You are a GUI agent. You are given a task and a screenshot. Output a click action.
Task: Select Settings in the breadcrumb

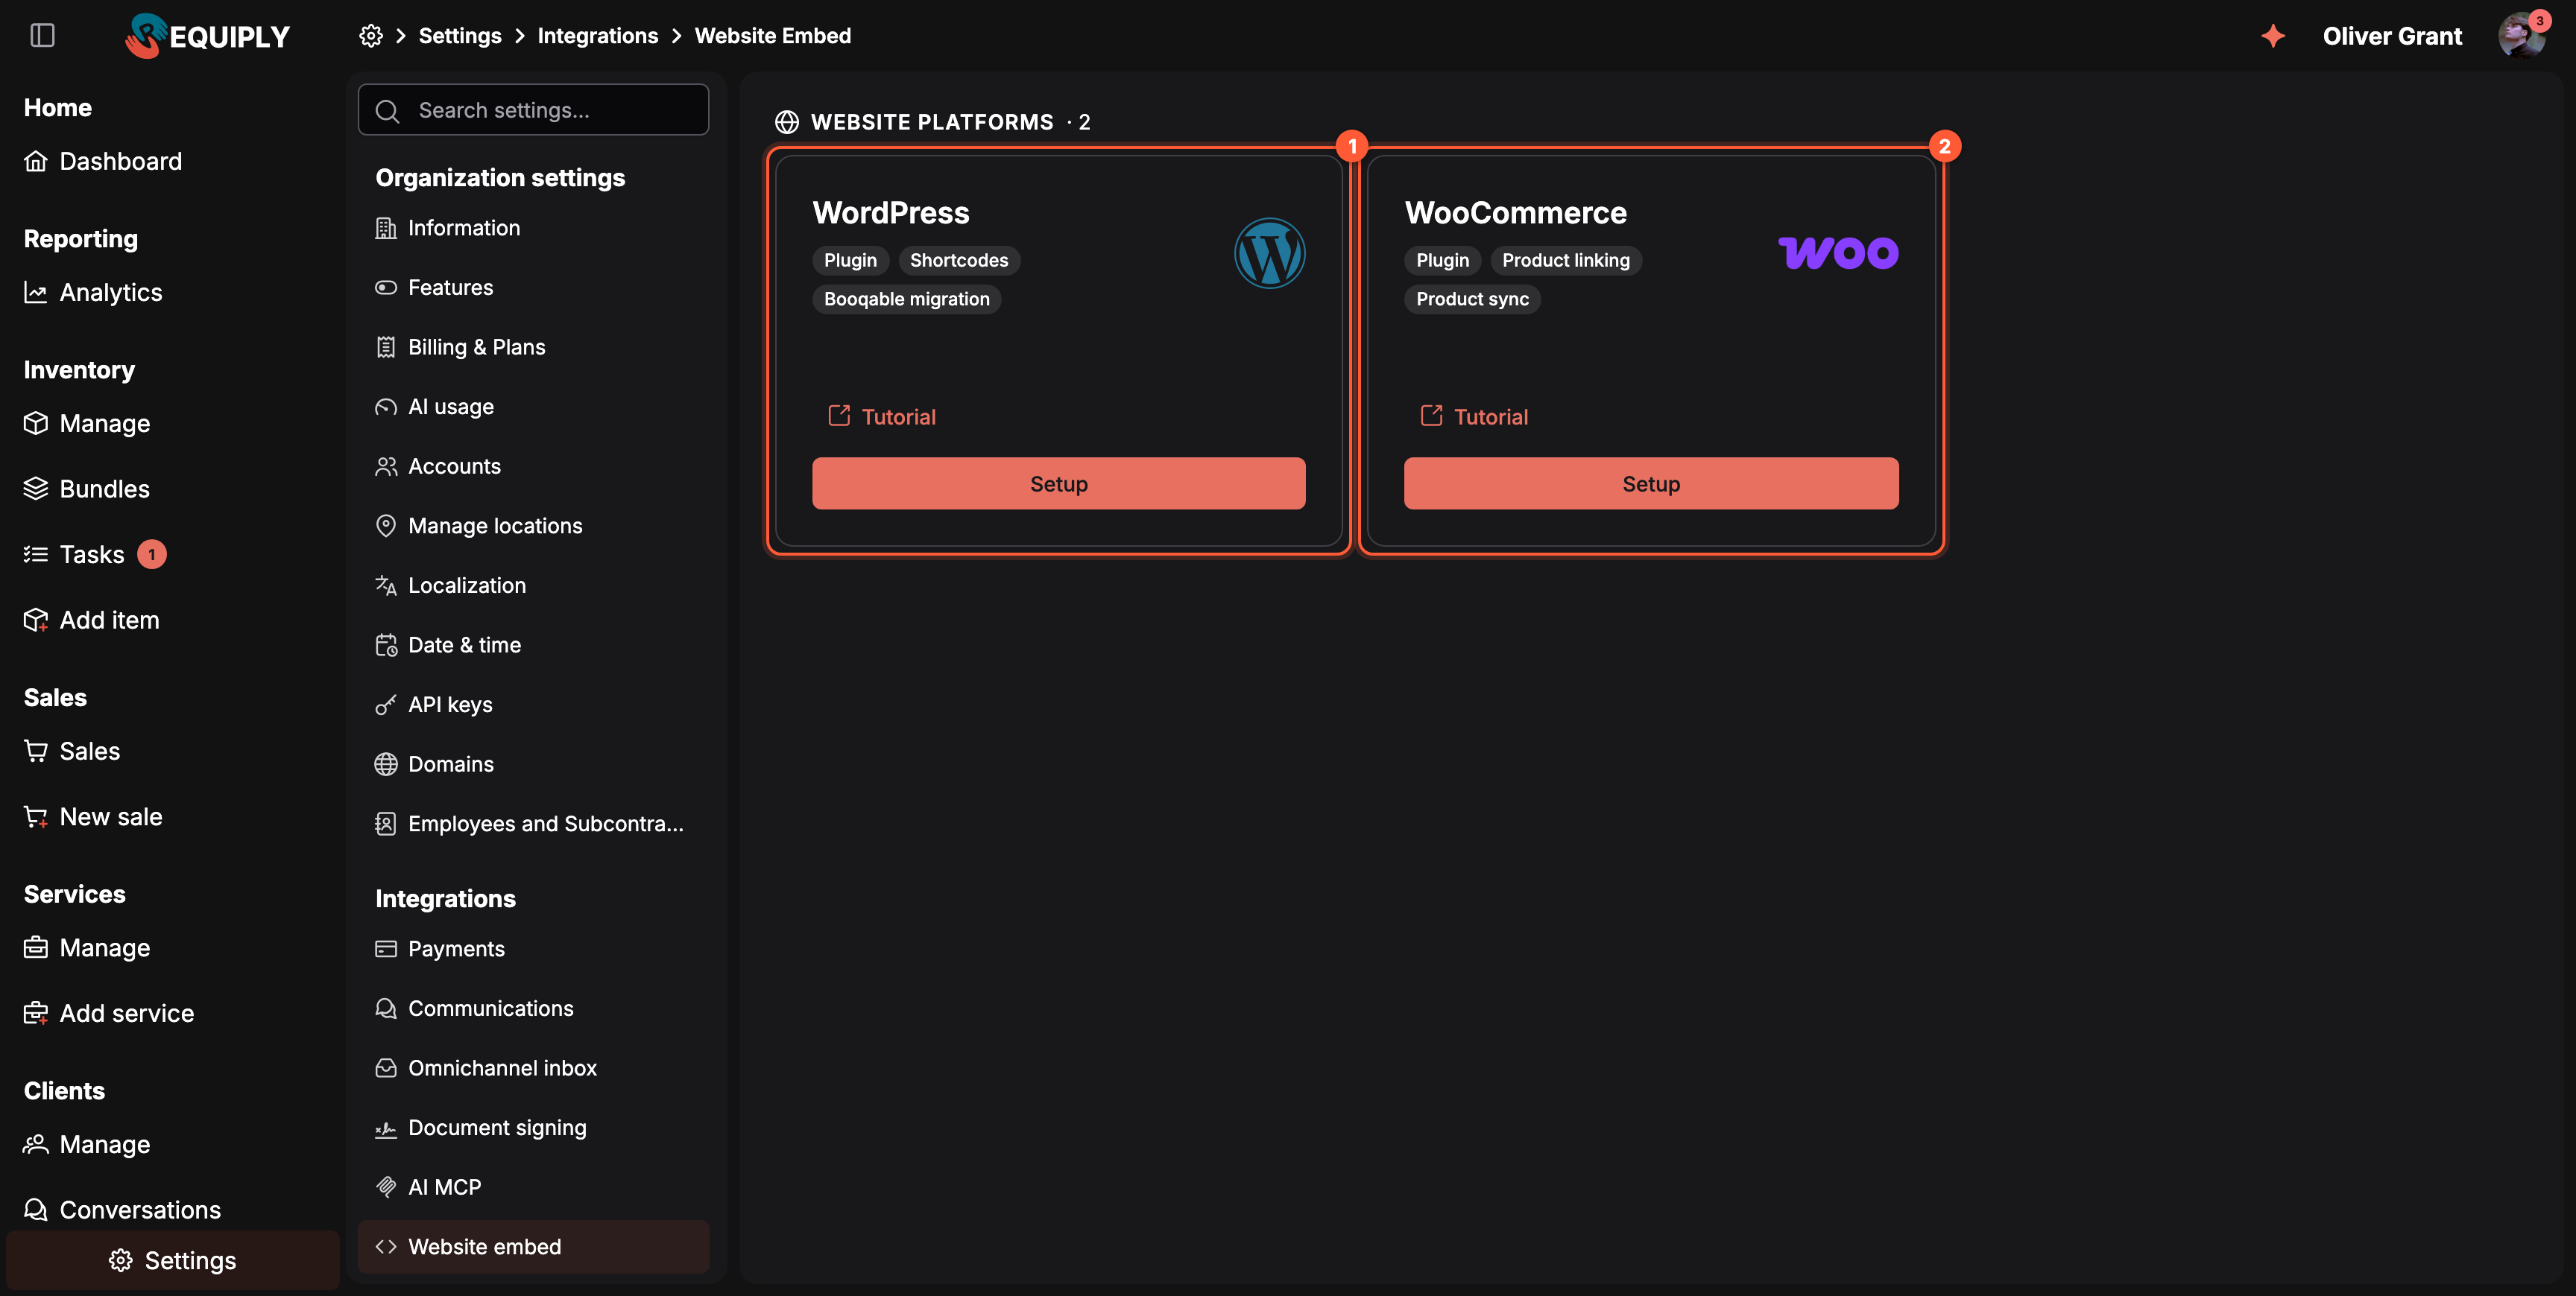click(460, 36)
